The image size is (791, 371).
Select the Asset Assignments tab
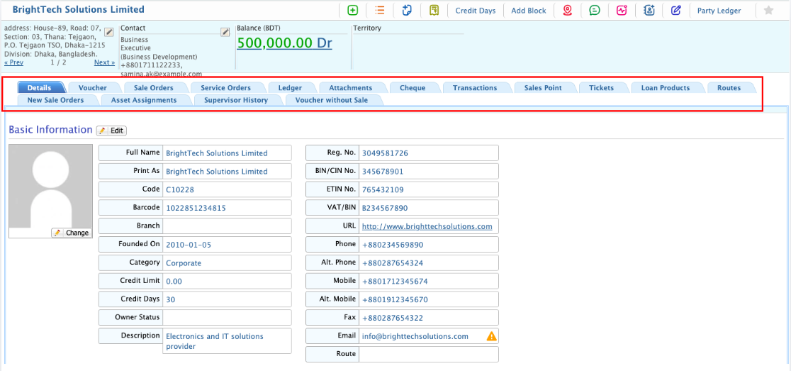click(144, 100)
